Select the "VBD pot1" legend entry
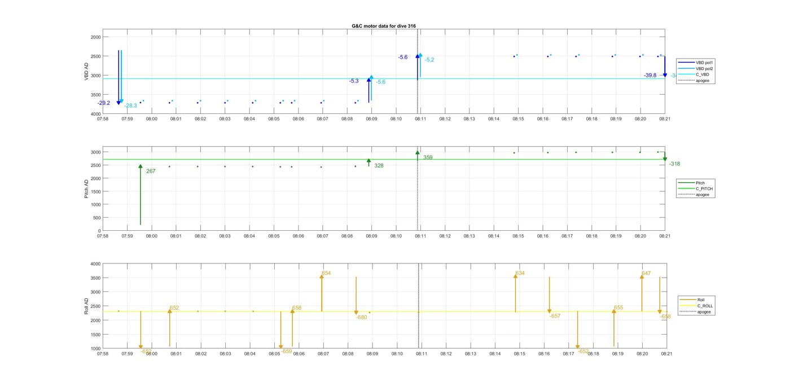The image size is (790, 391). pos(696,63)
